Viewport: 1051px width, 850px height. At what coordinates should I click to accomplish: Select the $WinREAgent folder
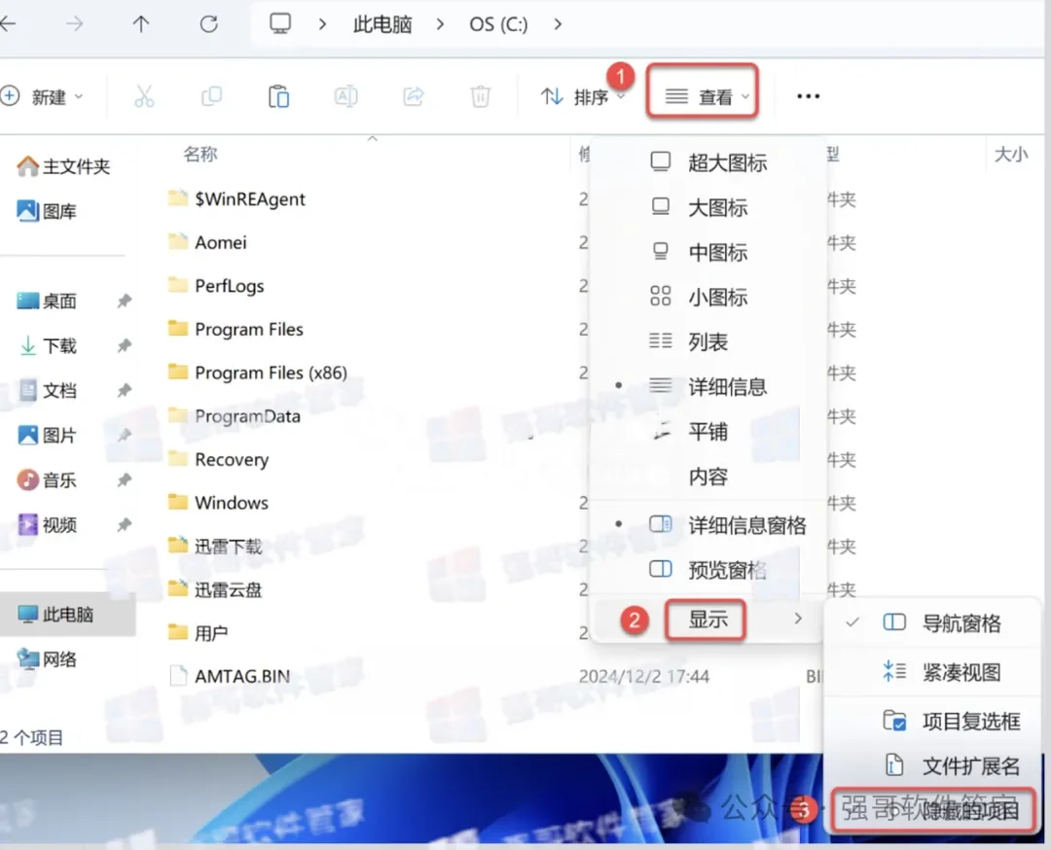point(236,199)
